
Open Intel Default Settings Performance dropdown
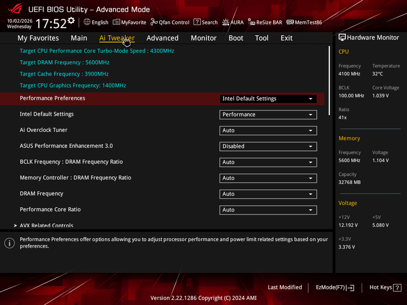pyautogui.click(x=268, y=115)
